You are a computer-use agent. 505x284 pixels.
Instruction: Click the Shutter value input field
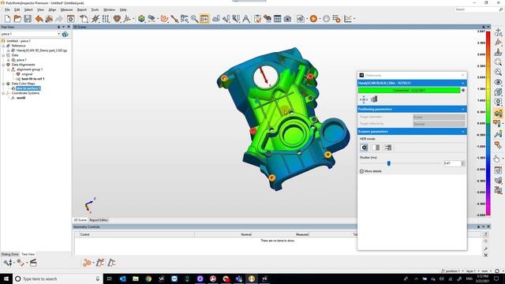pyautogui.click(x=452, y=163)
